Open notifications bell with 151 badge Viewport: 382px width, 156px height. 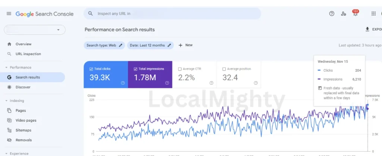pos(356,13)
